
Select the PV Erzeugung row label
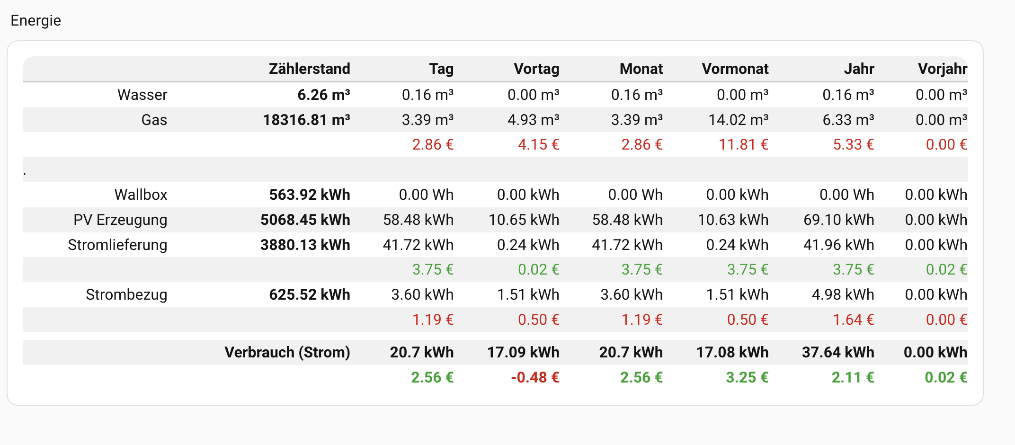click(x=120, y=220)
